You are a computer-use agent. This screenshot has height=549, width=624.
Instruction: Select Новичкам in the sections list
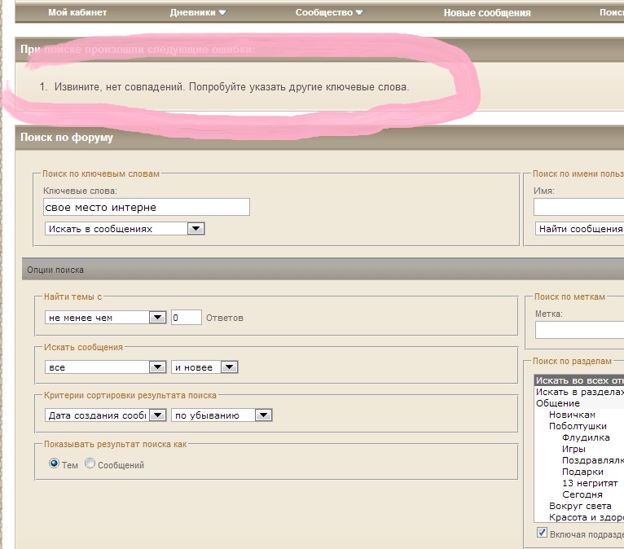[572, 415]
